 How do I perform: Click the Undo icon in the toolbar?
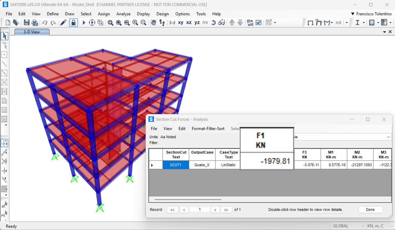(45, 22)
